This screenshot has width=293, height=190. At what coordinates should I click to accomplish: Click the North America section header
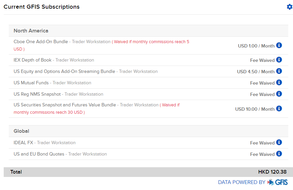[31, 31]
